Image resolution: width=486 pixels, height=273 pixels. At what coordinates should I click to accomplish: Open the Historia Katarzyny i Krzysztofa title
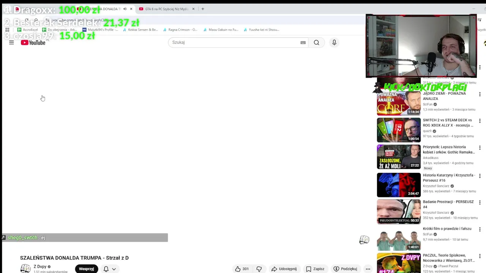point(449,178)
